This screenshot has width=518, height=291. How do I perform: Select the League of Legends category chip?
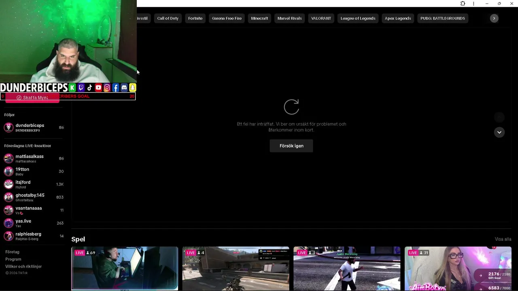pyautogui.click(x=358, y=18)
